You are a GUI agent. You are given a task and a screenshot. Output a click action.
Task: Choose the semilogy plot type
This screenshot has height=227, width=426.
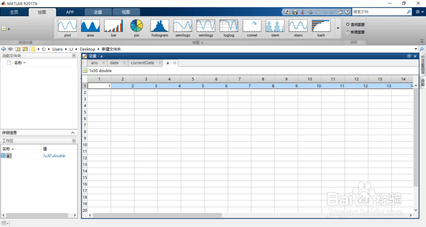click(x=206, y=28)
